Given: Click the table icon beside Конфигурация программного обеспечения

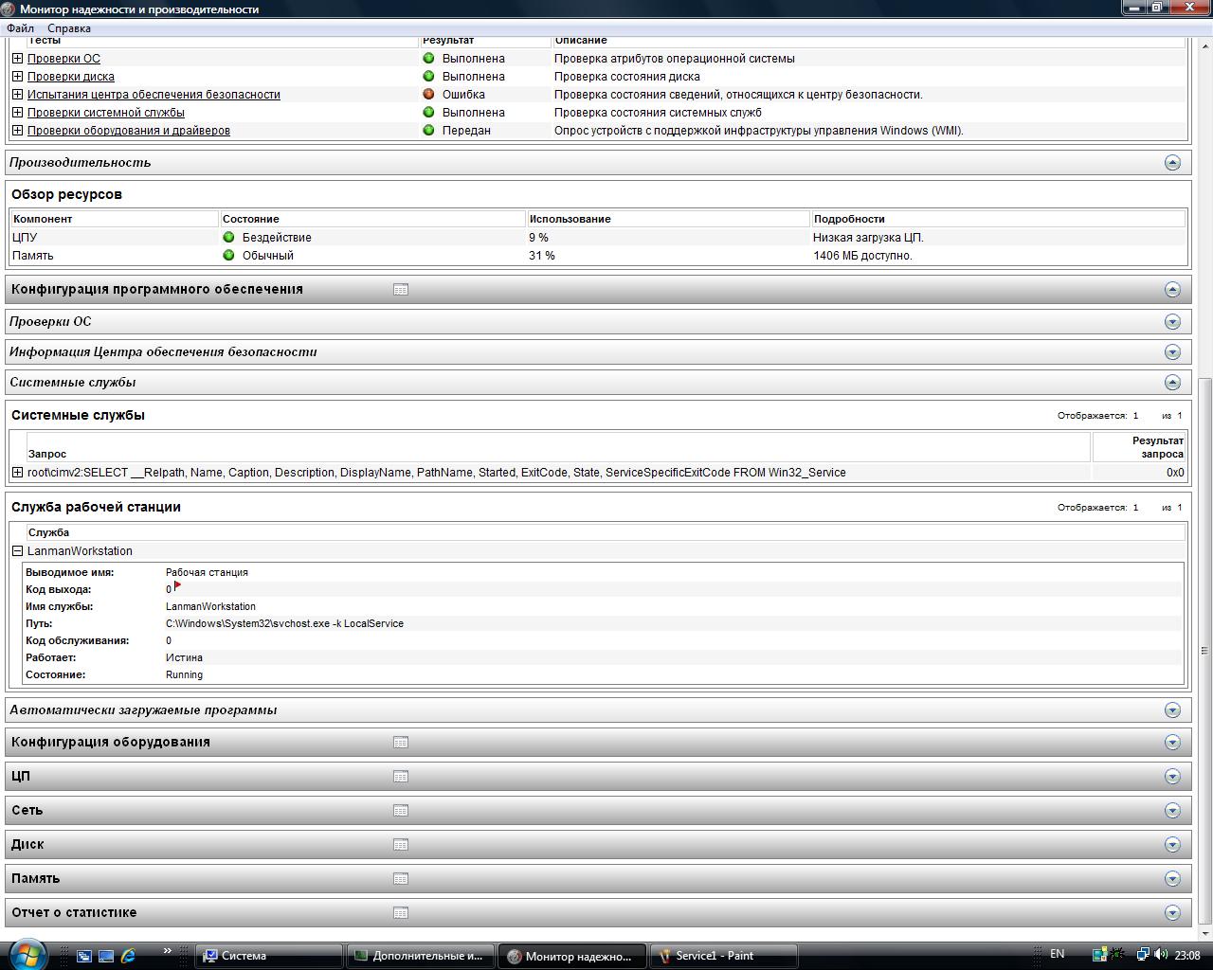Looking at the screenshot, I should click(401, 290).
